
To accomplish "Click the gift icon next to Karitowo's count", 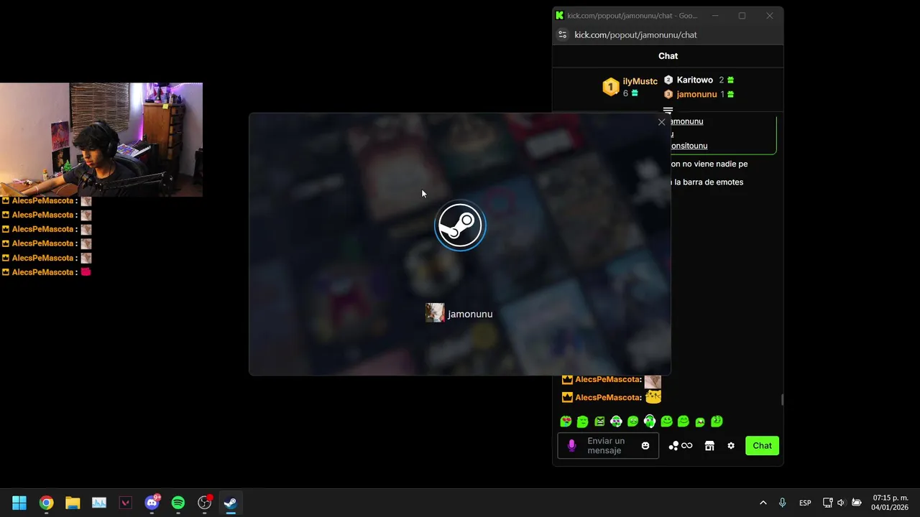I will coord(731,80).
